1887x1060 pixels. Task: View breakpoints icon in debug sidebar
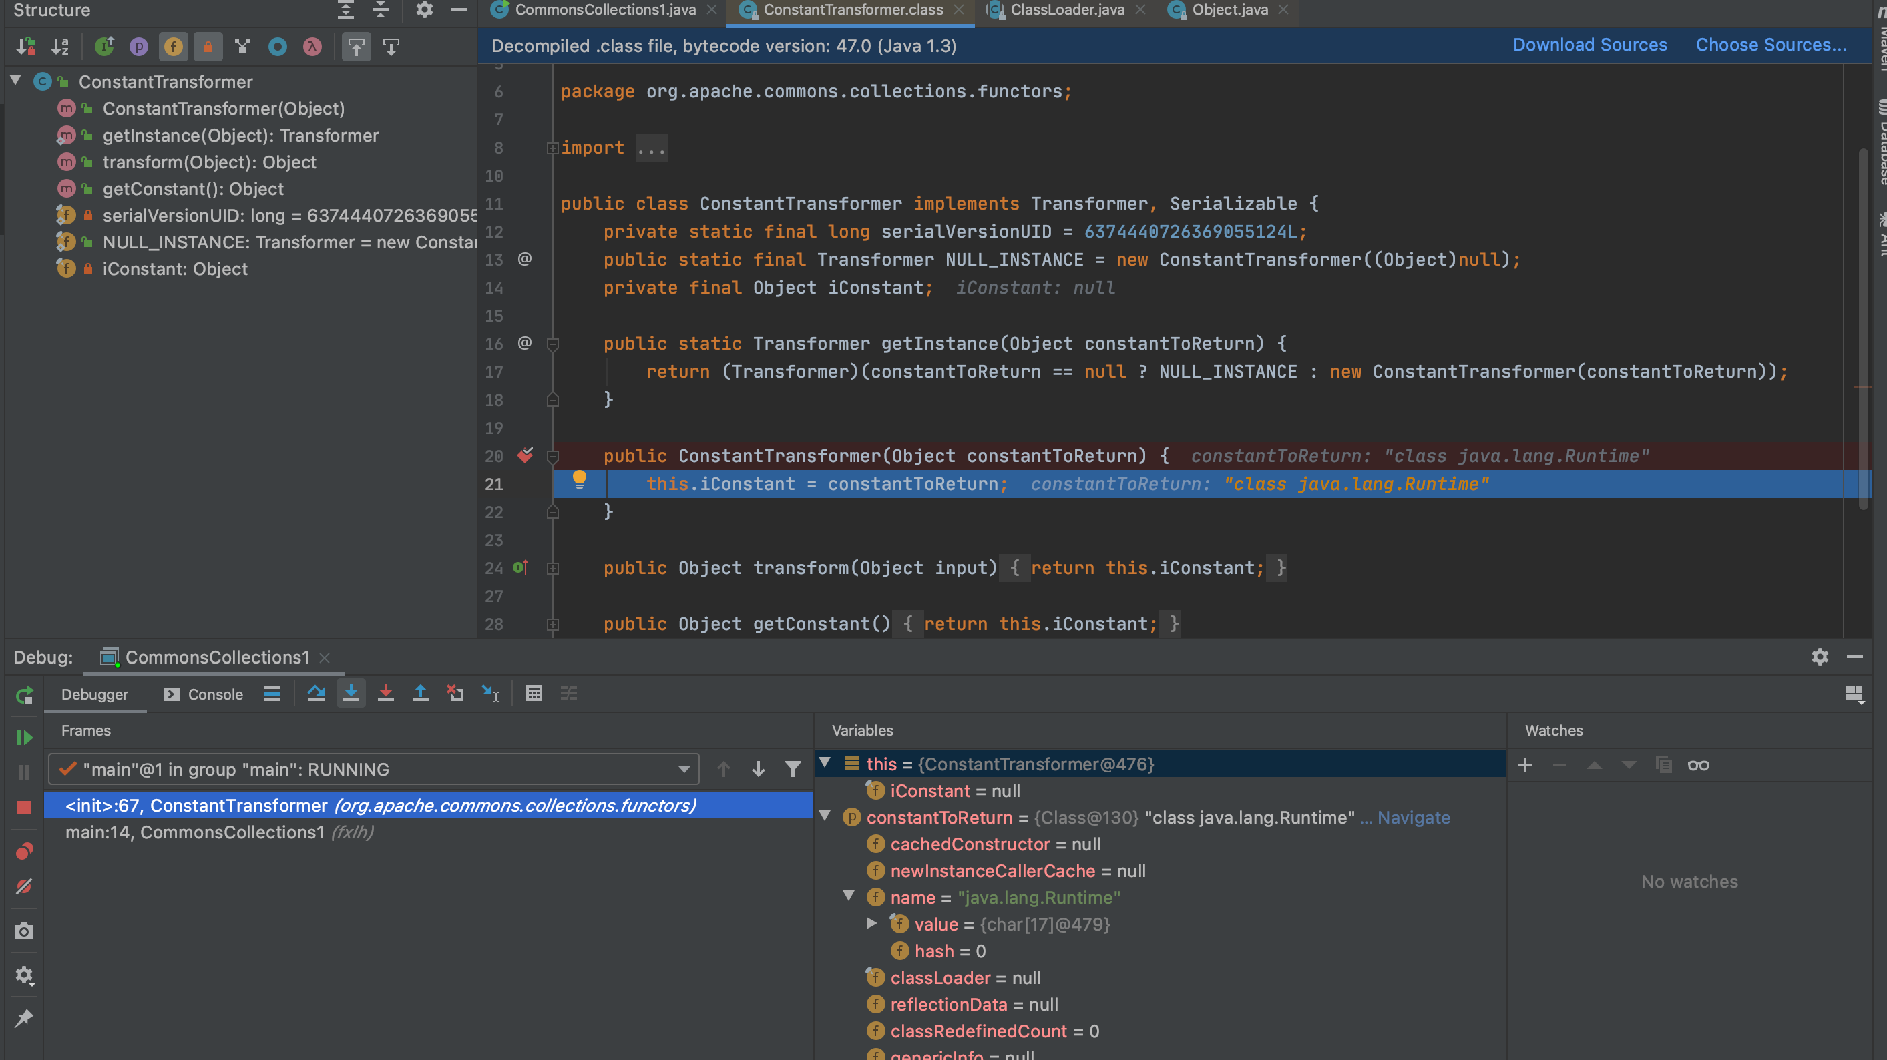[x=24, y=851]
